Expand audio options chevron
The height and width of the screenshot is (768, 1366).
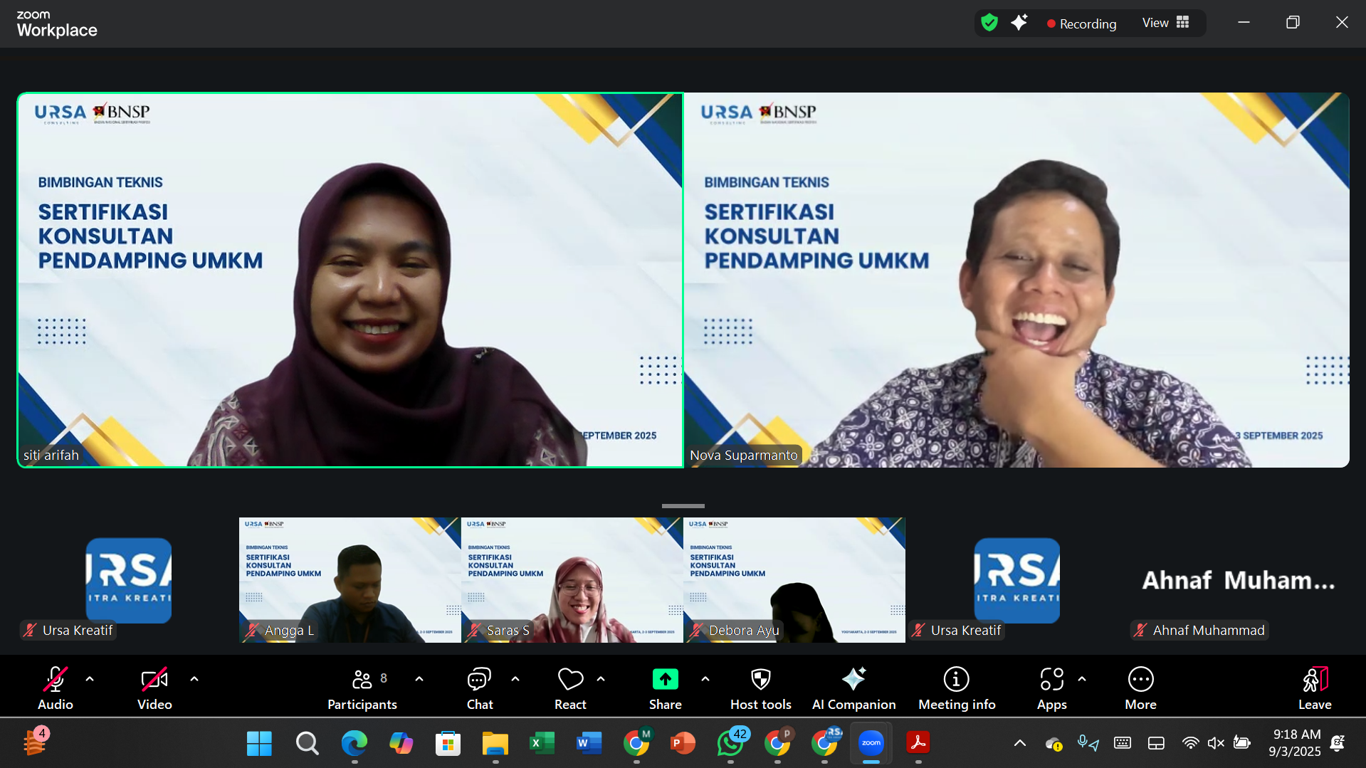pos(90,679)
